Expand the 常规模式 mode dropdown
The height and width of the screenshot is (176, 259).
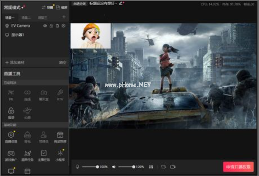[23, 7]
